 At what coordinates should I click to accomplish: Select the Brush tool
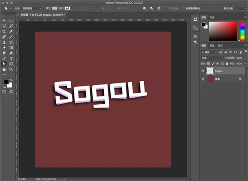11,37
